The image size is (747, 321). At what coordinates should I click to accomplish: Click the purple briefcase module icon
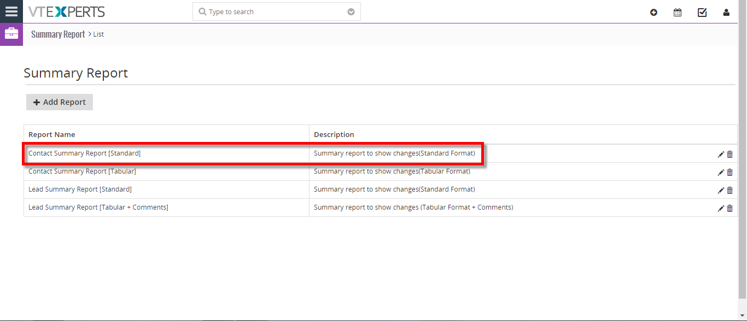click(x=11, y=34)
